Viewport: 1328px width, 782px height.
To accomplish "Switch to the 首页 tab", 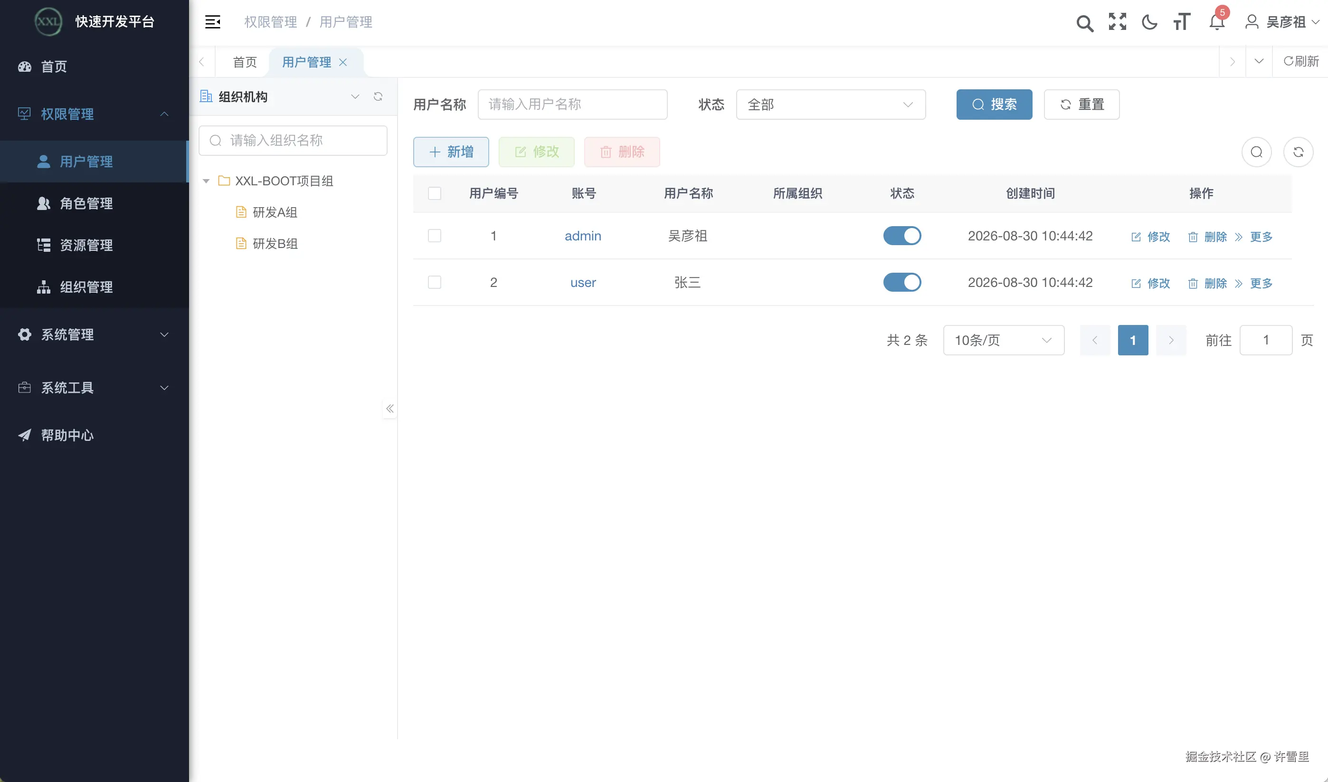I will point(245,62).
